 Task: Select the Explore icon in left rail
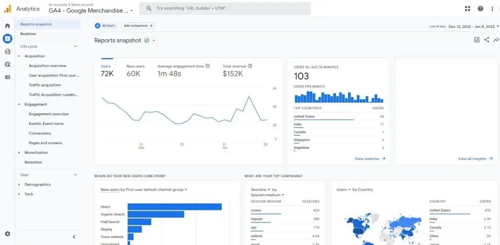(x=7, y=51)
